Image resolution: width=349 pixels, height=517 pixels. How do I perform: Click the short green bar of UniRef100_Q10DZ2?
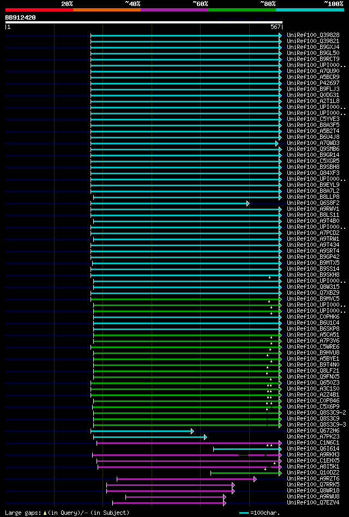coord(246,473)
